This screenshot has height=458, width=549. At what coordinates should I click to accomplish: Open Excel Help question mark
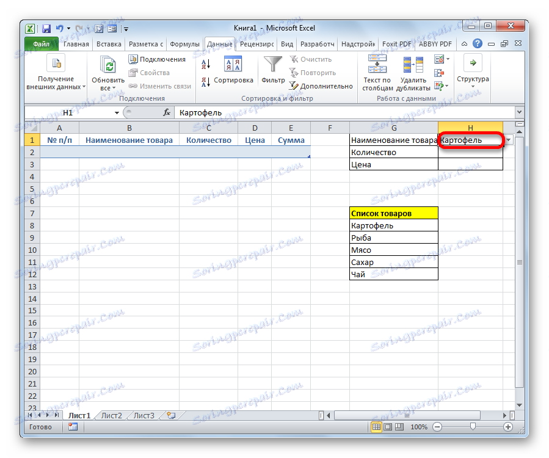click(x=477, y=44)
